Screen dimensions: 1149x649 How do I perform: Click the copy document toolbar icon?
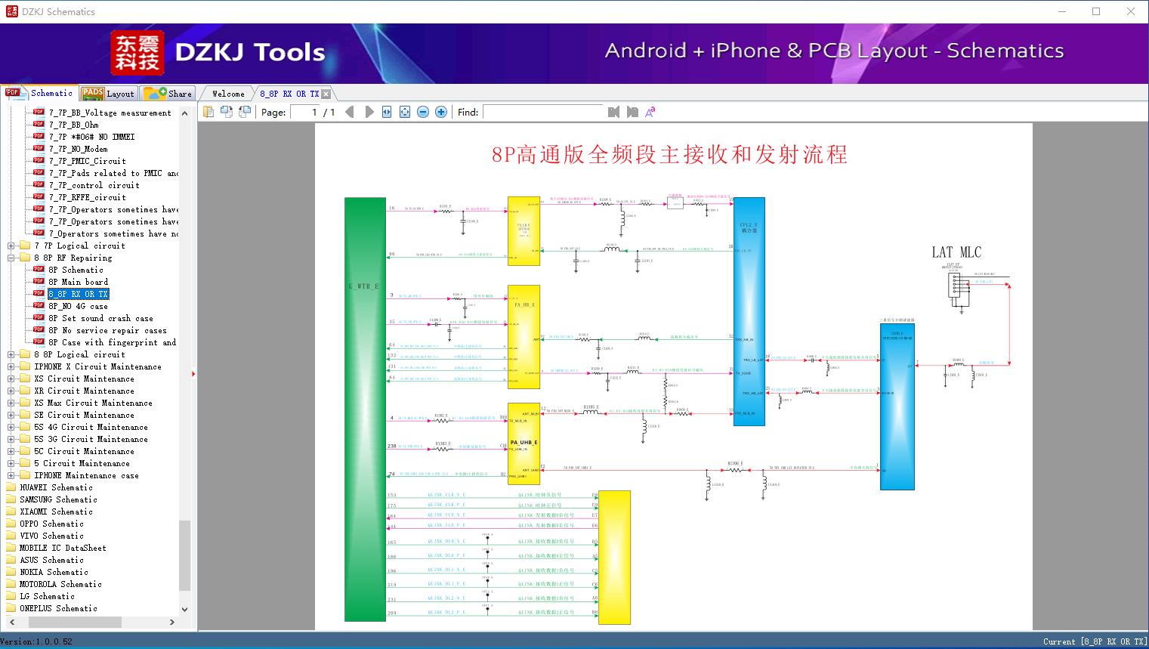coord(208,112)
